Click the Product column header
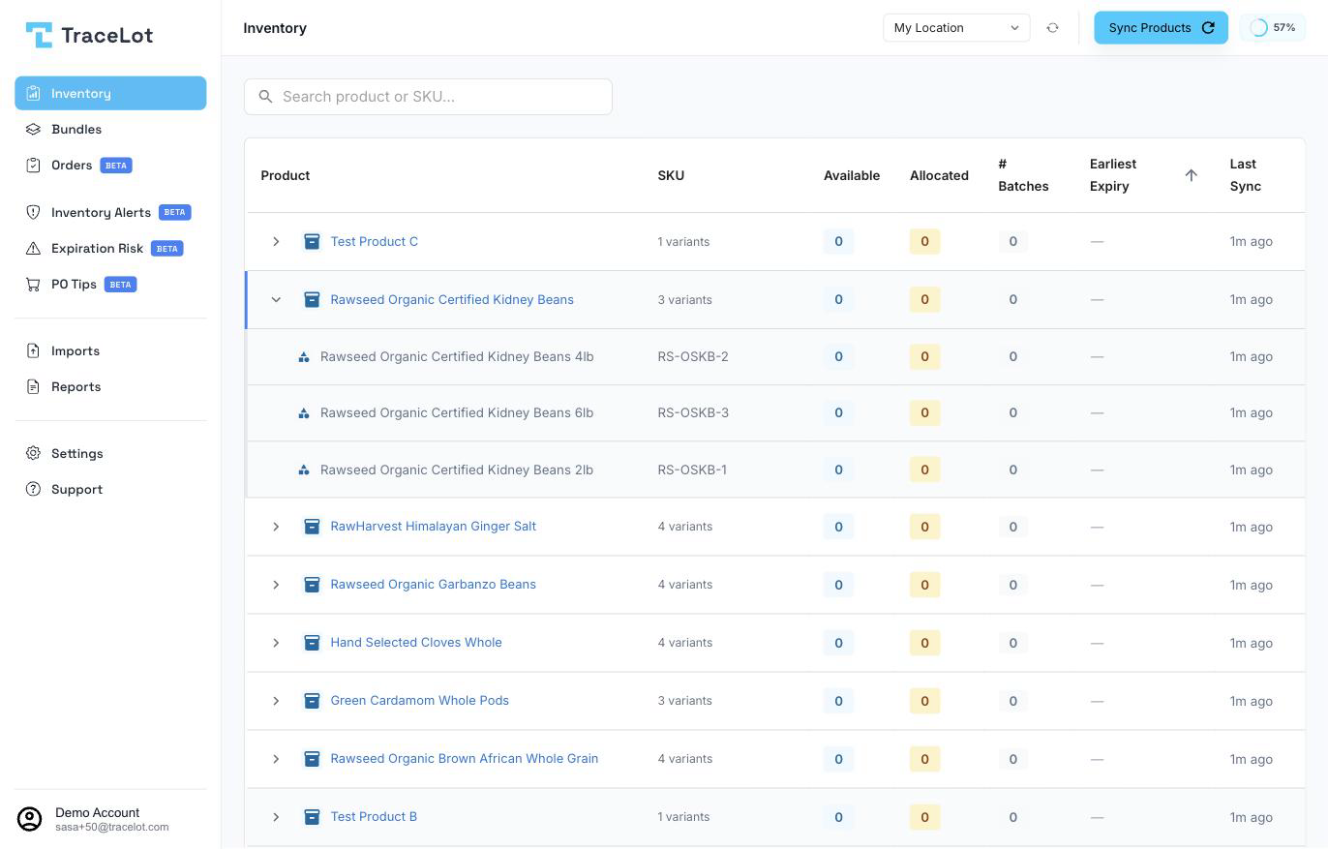The width and height of the screenshot is (1328, 849). tap(285, 175)
